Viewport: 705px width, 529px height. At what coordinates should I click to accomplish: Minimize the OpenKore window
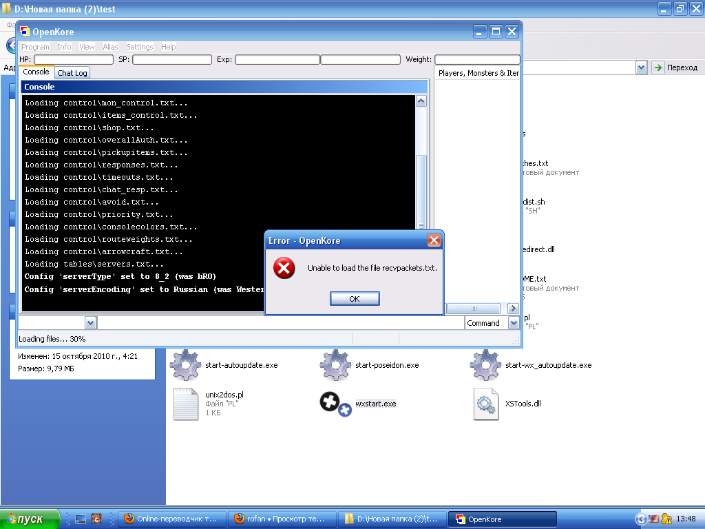(480, 32)
